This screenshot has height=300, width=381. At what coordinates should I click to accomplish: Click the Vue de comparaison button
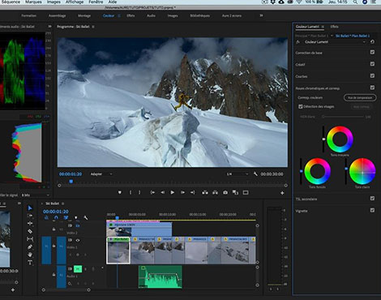point(360,97)
